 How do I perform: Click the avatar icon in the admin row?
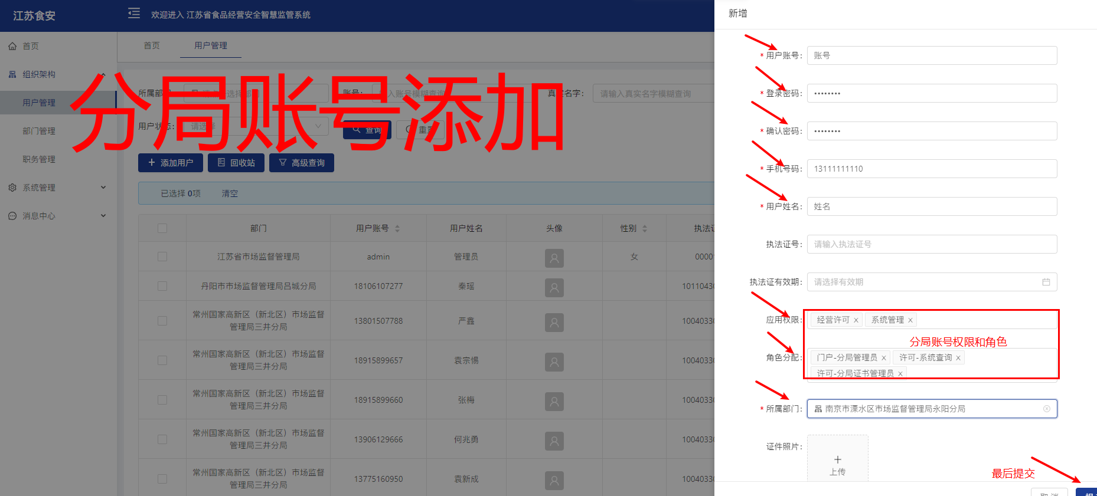tap(554, 258)
